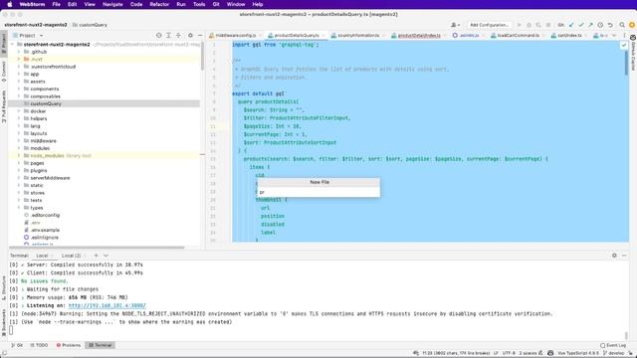
Task: Click the rollback undo arrow icon
Action: (x=610, y=25)
